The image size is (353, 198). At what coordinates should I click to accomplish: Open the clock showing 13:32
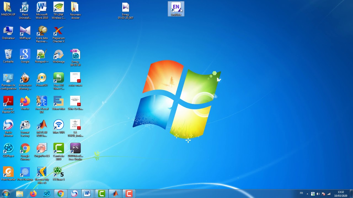[341, 194]
